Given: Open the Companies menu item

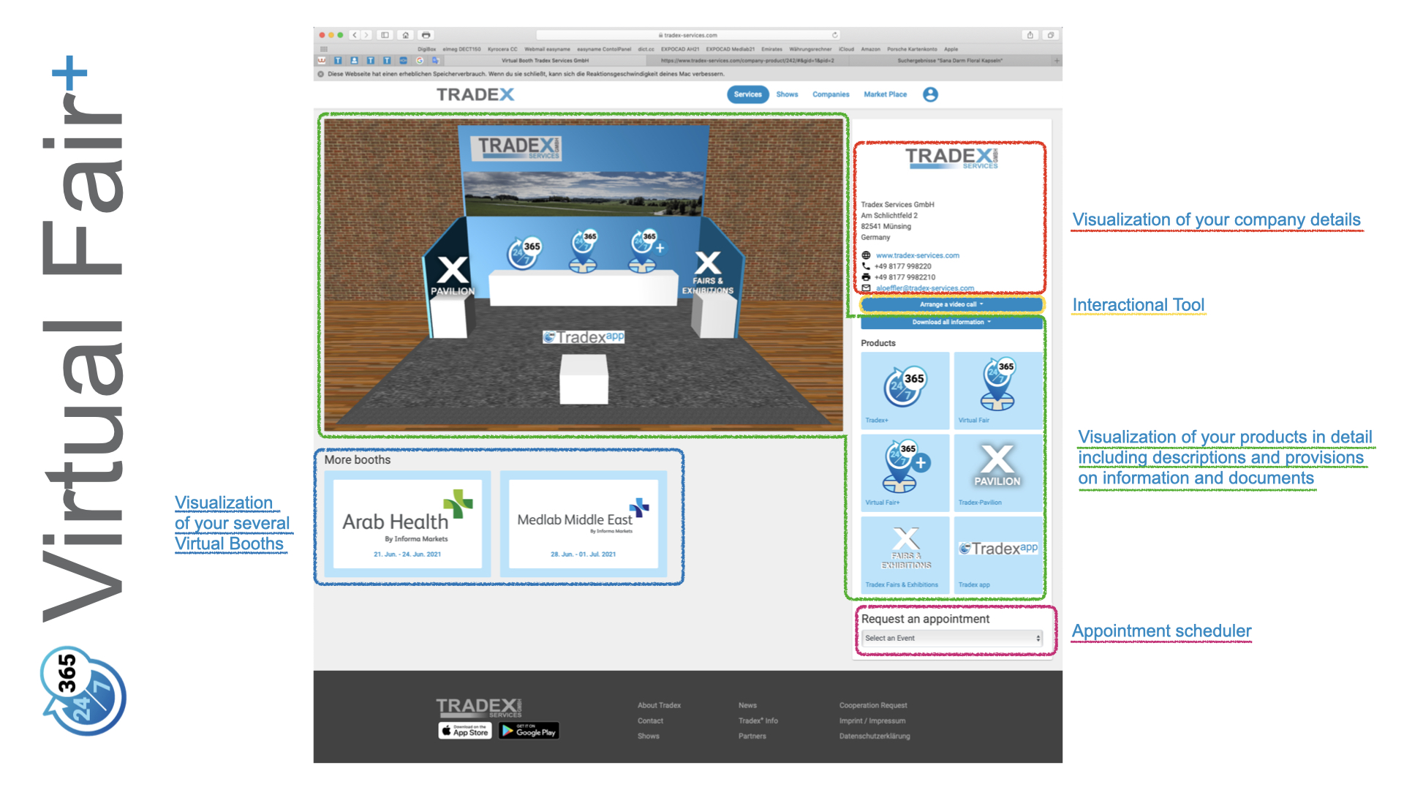Looking at the screenshot, I should 831,94.
